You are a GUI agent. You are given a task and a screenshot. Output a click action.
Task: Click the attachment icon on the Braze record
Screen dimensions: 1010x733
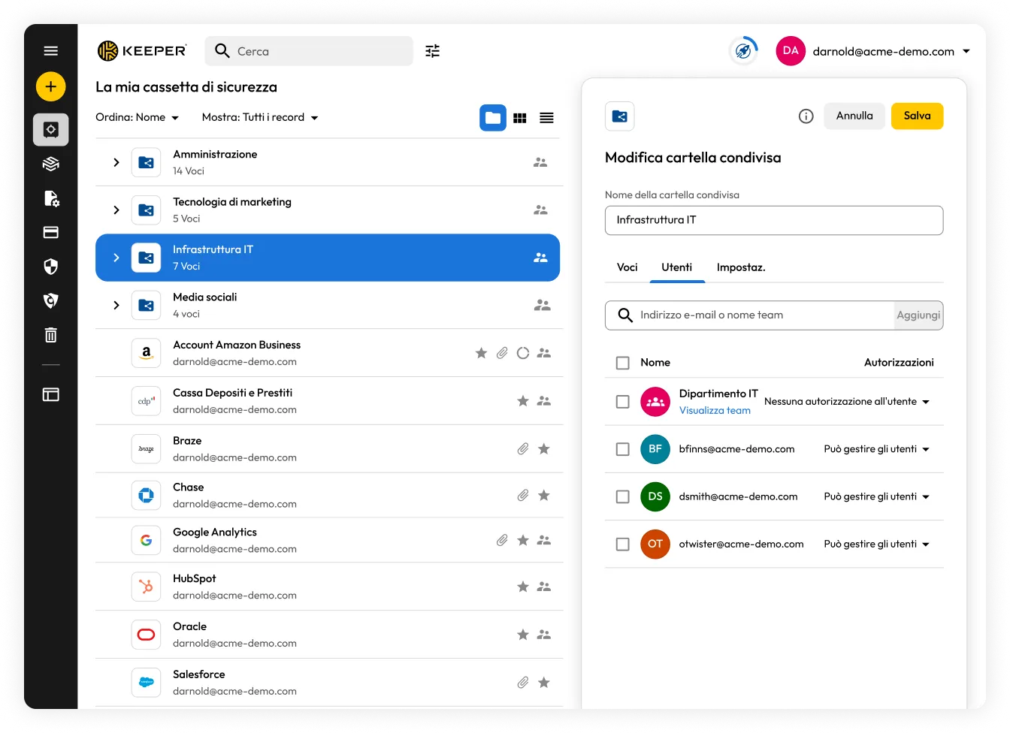pos(523,448)
